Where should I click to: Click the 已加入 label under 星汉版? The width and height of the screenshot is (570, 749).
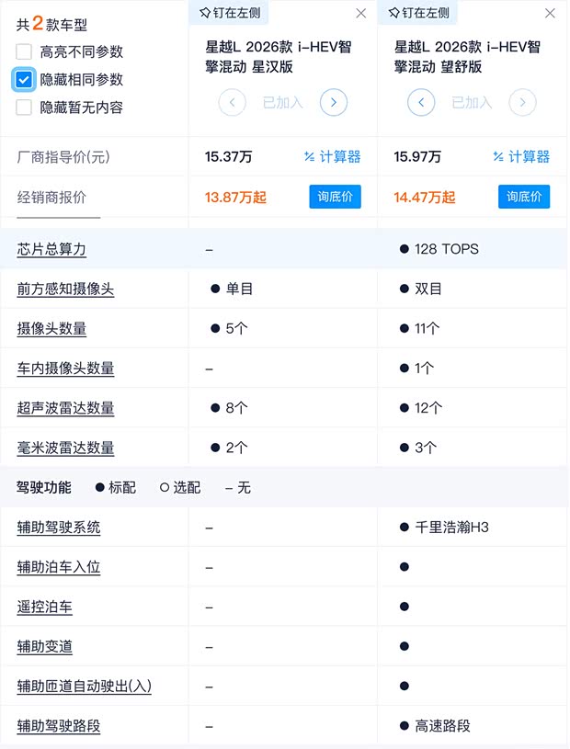tap(283, 102)
